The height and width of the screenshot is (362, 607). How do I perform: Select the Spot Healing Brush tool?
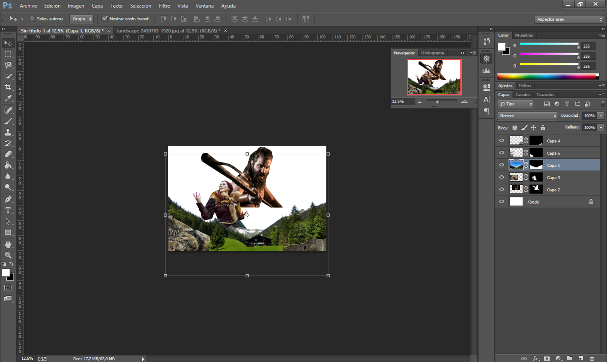[8, 110]
